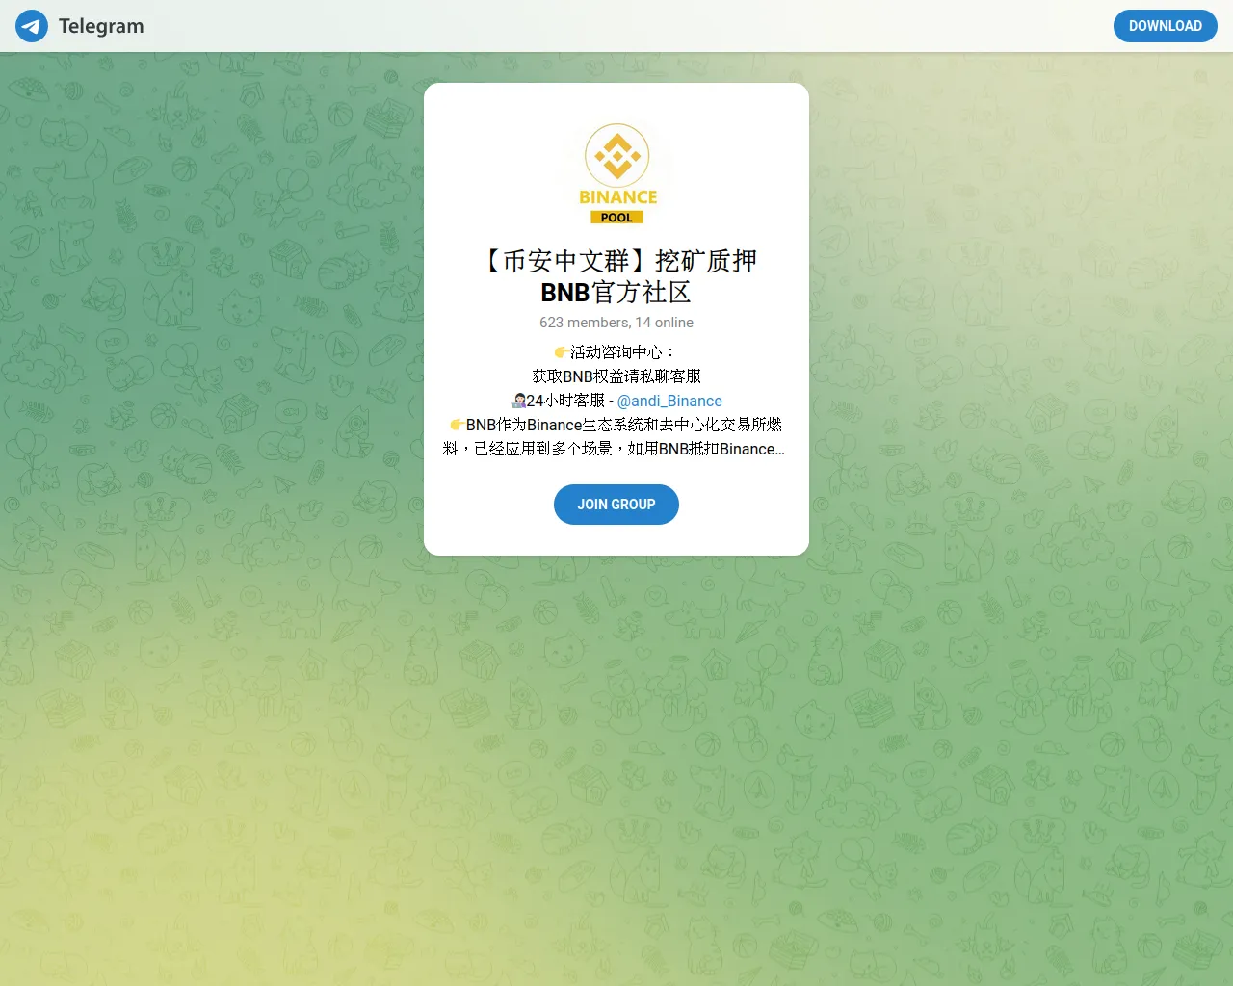Click the "623 members, 14 online" text
The width and height of the screenshot is (1233, 986).
[x=616, y=323]
